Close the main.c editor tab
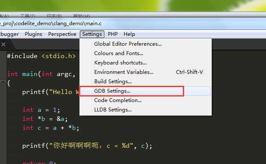The image size is (266, 164). 3,44
